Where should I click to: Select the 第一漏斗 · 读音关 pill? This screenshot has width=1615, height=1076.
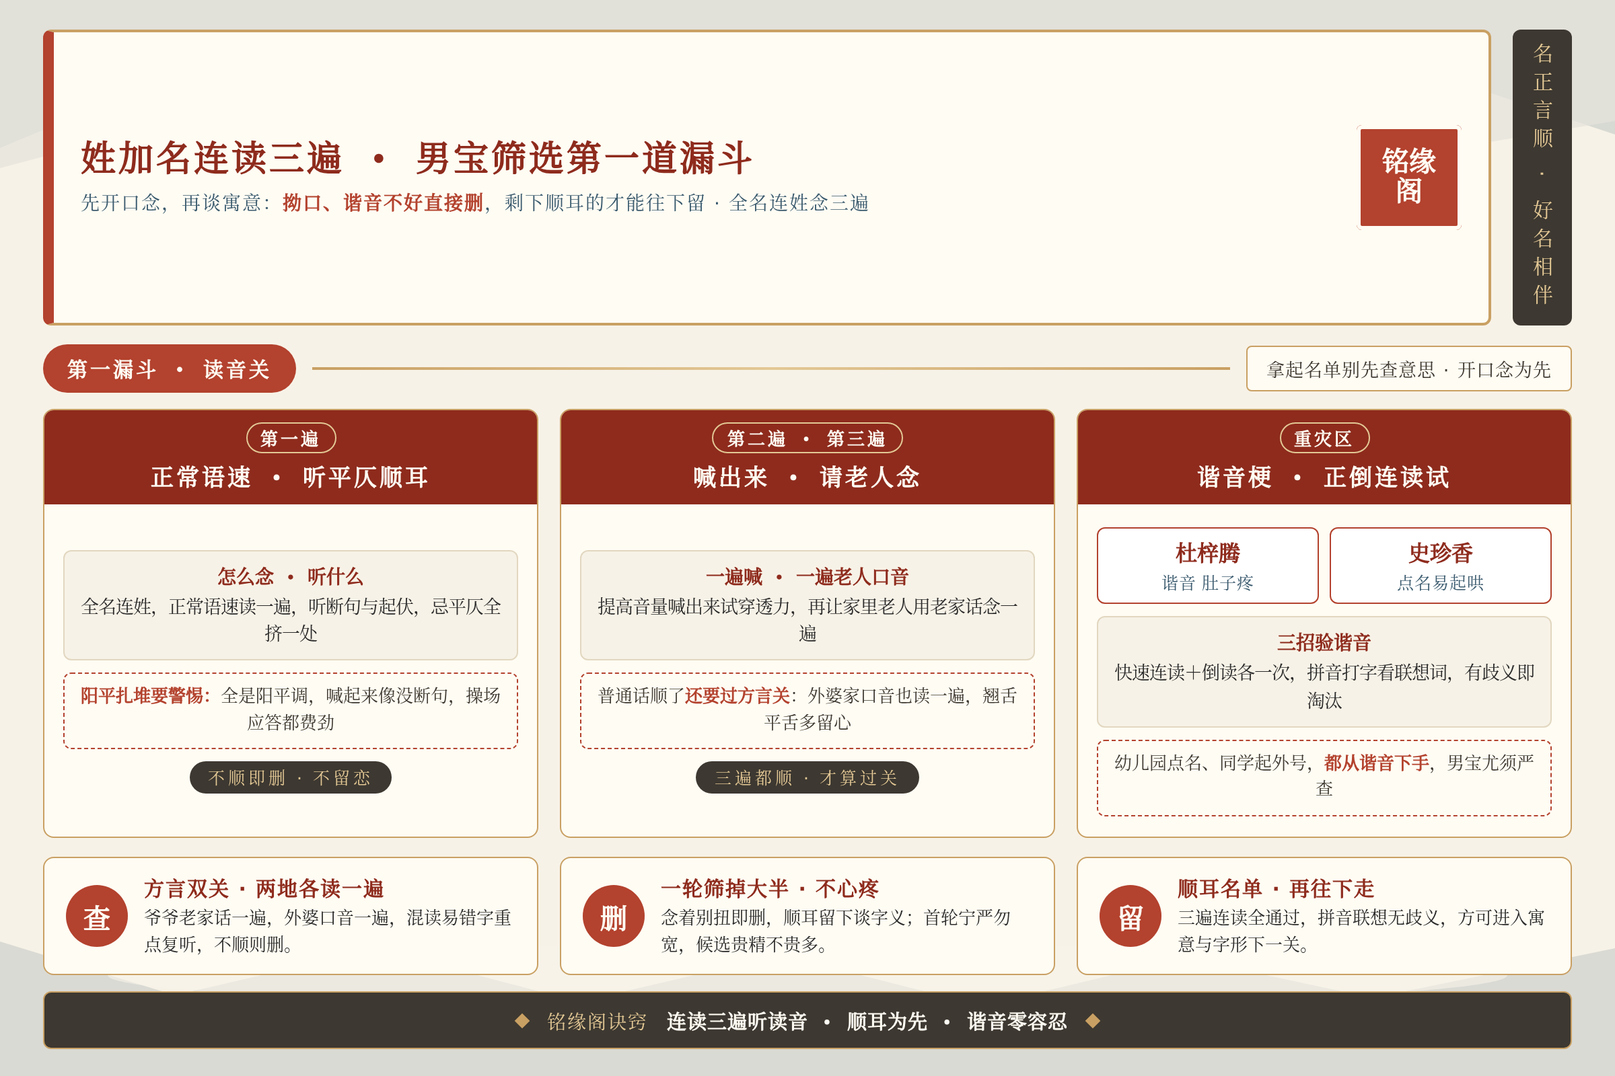[x=169, y=369]
